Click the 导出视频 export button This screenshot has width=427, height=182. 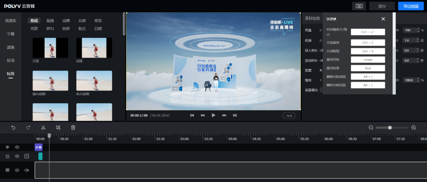tap(411, 6)
